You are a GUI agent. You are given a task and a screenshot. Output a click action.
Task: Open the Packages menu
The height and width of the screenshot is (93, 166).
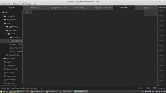coord(28,4)
